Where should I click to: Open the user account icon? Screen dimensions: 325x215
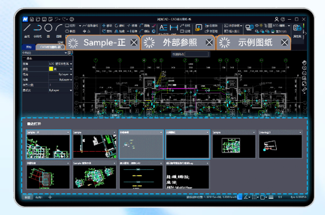click(276, 19)
